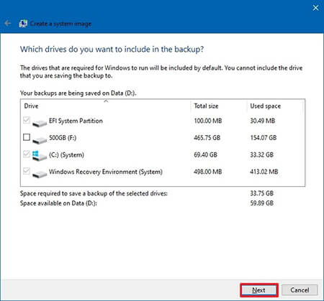Click the Cancel button
Image resolution: width=324 pixels, height=301 pixels.
pyautogui.click(x=300, y=290)
